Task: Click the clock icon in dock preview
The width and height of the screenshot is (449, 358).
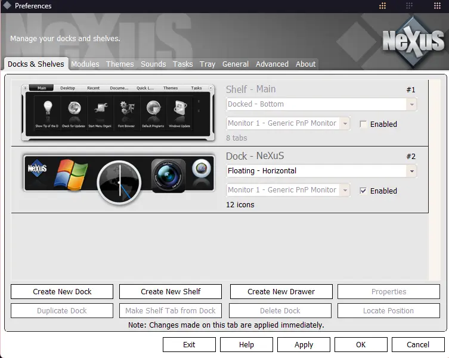Action: 119,183
